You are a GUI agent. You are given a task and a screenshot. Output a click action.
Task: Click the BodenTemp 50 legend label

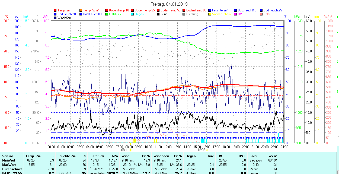pos(171,10)
